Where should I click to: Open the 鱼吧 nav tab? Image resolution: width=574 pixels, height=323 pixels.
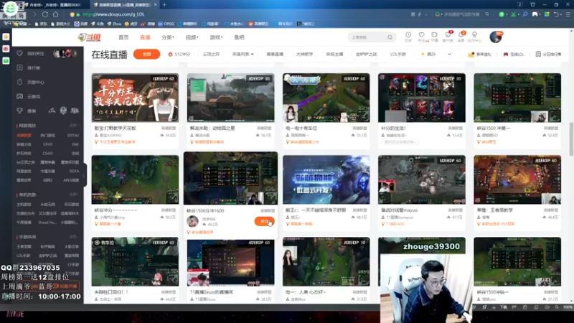[x=239, y=37]
